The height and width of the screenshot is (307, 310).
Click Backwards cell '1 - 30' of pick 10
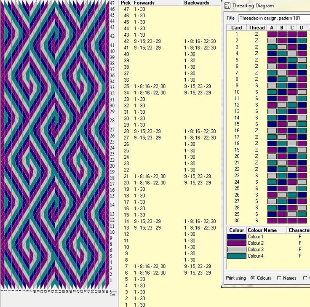click(x=190, y=247)
